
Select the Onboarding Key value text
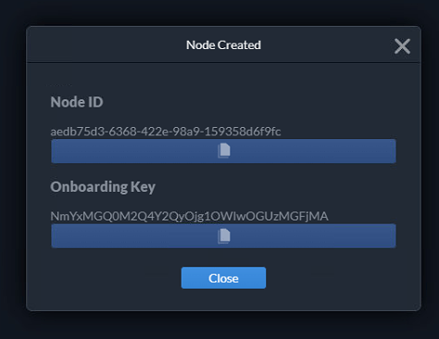coord(189,216)
